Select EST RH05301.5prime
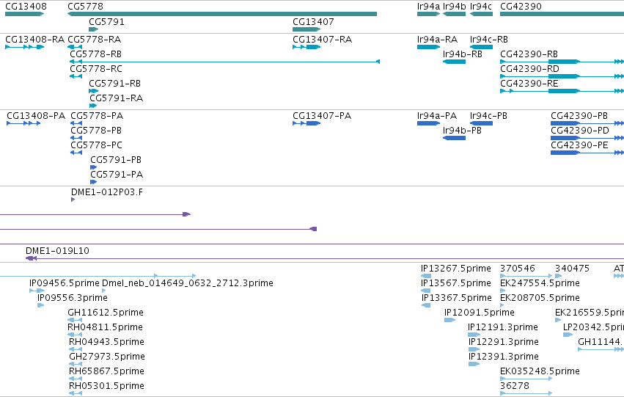This screenshot has width=624, height=397. 106,386
